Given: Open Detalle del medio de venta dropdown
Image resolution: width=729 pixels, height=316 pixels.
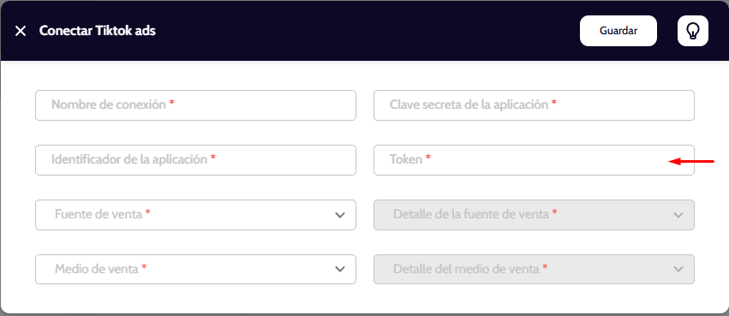Looking at the screenshot, I should point(535,269).
